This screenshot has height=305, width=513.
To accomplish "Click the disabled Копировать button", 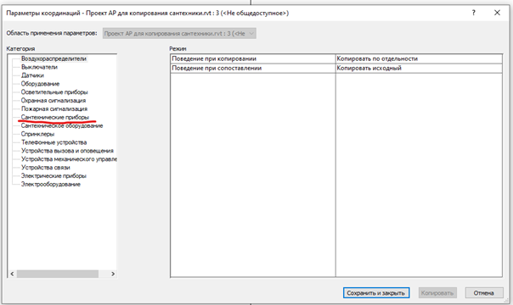I will point(437,293).
